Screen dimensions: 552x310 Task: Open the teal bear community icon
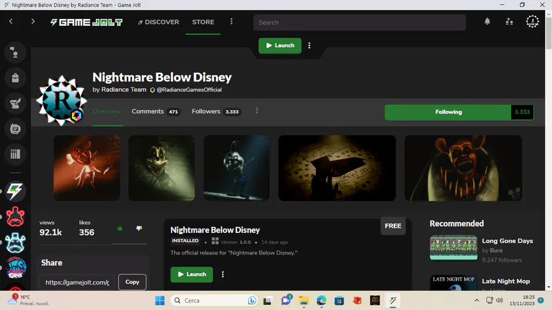coord(15,243)
